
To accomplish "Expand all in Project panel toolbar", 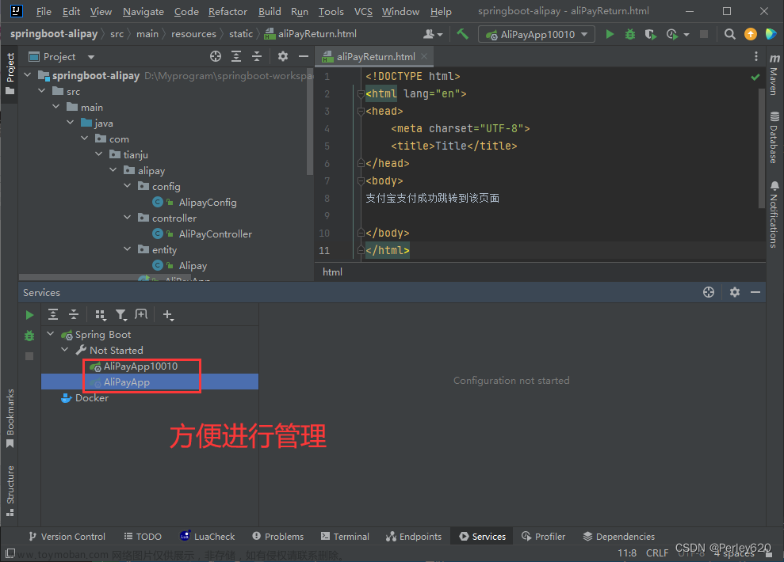I will (x=236, y=56).
